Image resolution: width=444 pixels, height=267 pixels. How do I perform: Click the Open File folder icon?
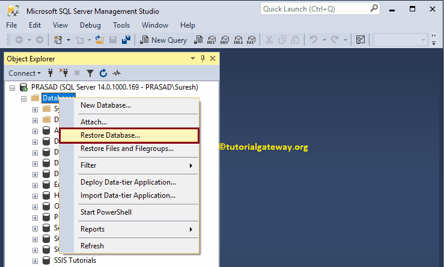tap(99, 40)
